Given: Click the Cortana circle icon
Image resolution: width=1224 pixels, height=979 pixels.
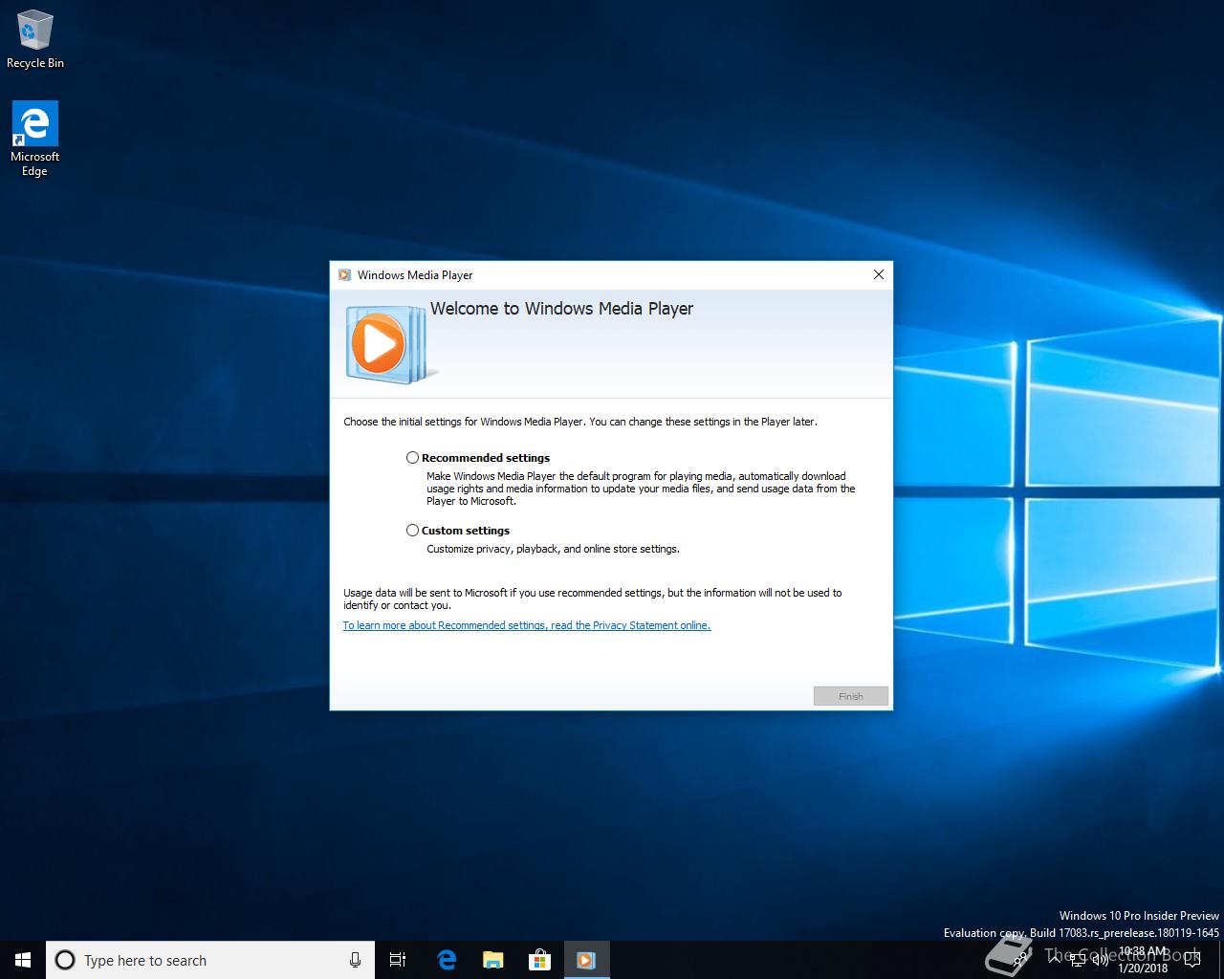Looking at the screenshot, I should pos(65,960).
